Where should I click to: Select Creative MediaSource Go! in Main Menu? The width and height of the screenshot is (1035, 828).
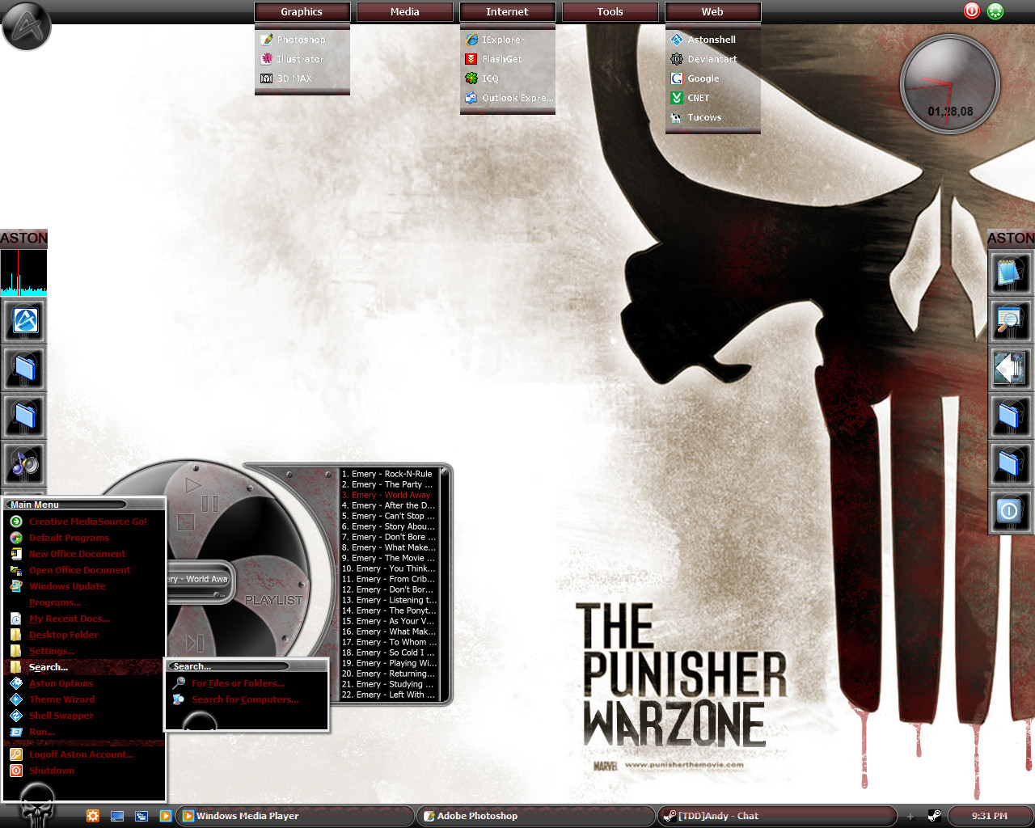coord(85,522)
